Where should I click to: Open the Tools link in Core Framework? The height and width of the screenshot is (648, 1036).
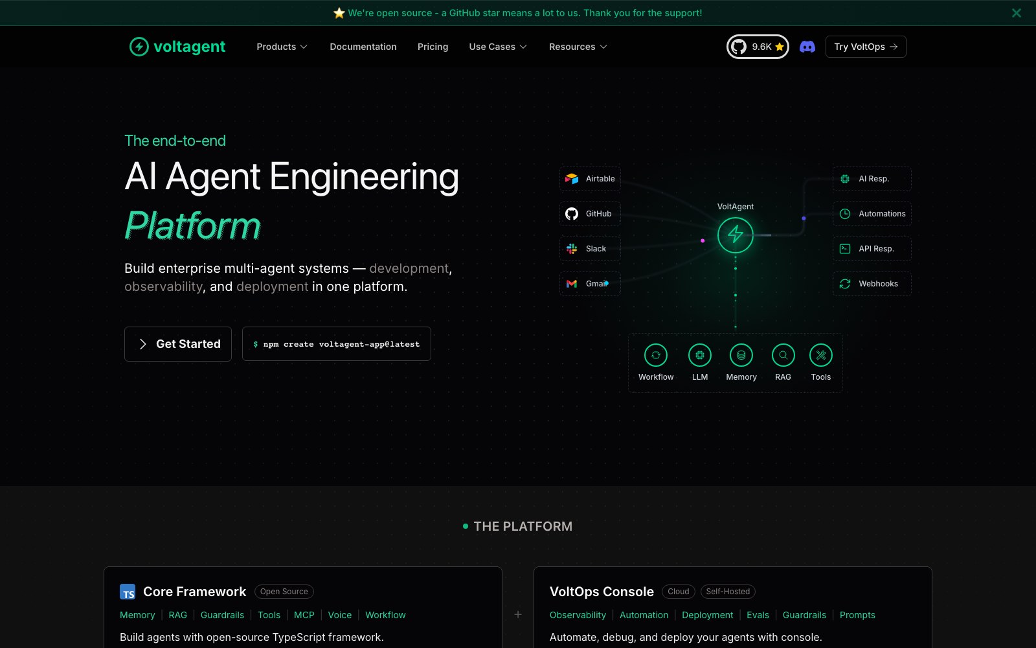point(269,615)
